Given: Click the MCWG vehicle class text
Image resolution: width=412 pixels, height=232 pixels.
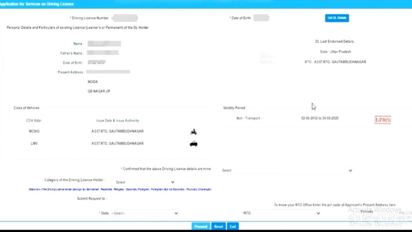Looking at the screenshot, I should tap(34, 131).
